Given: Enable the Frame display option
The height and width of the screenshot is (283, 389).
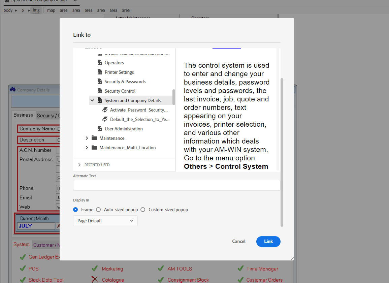Looking at the screenshot, I should pyautogui.click(x=75, y=209).
